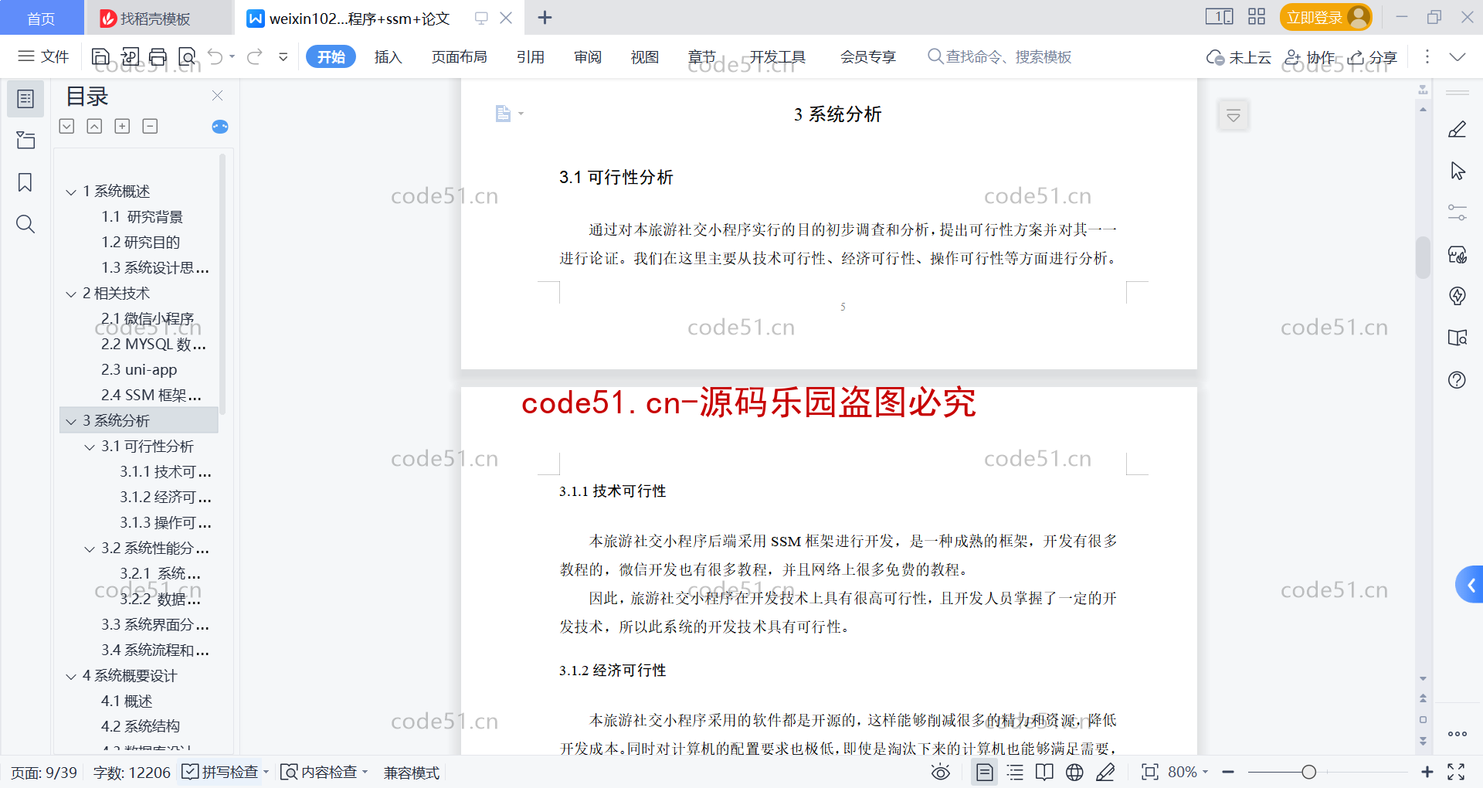Image resolution: width=1483 pixels, height=788 pixels.
Task: Click the Redo arrow icon
Action: (255, 56)
